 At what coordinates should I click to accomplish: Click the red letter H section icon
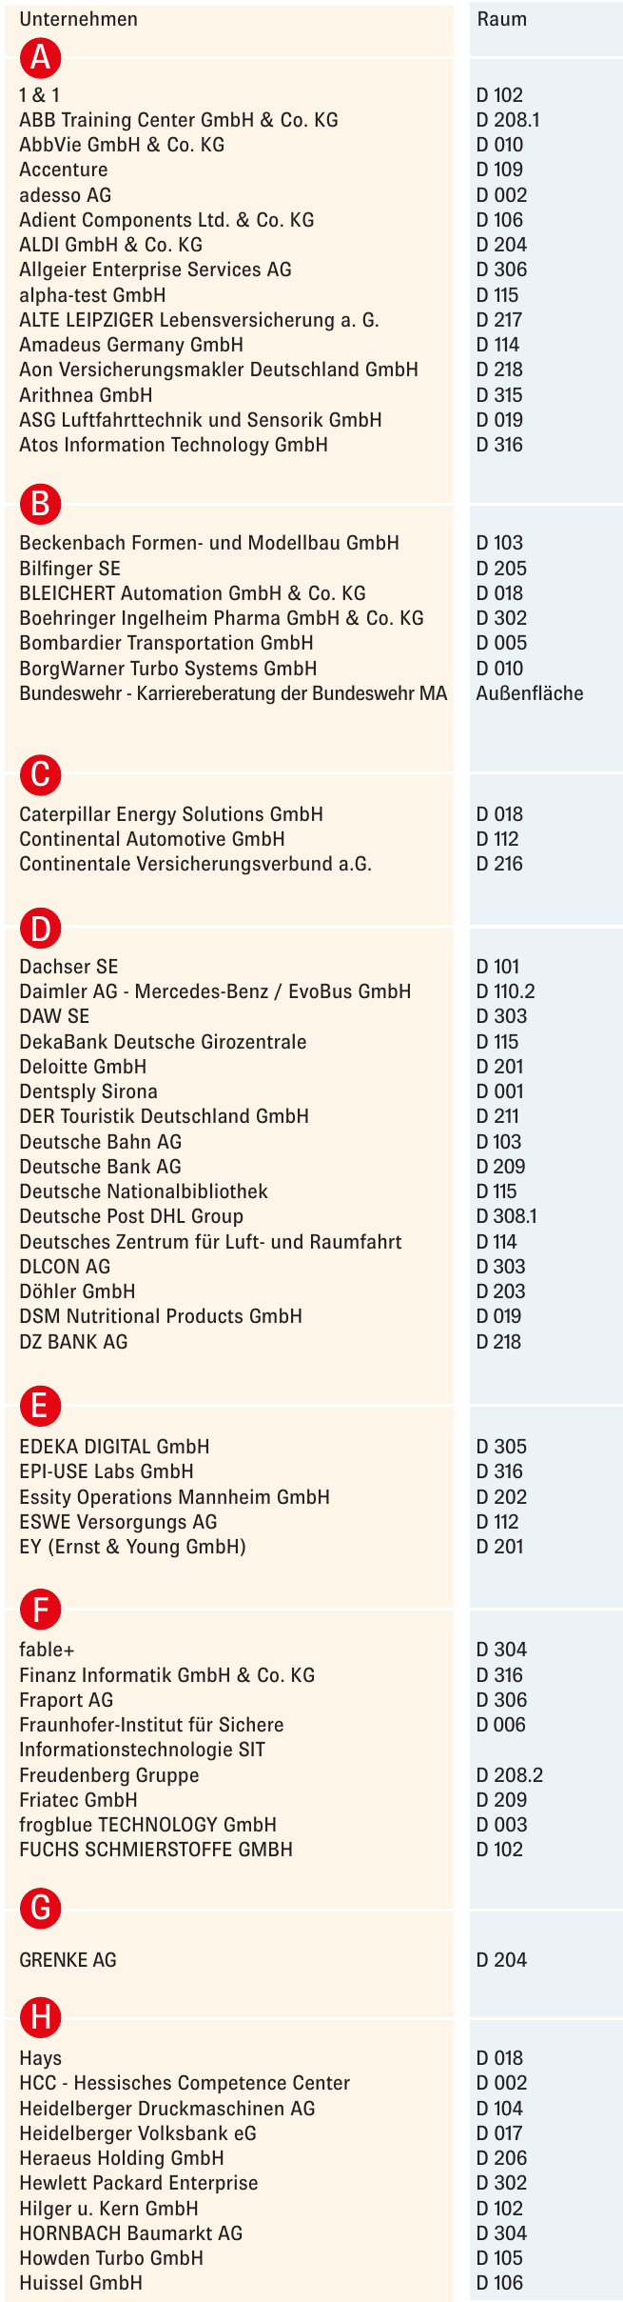(x=40, y=2017)
